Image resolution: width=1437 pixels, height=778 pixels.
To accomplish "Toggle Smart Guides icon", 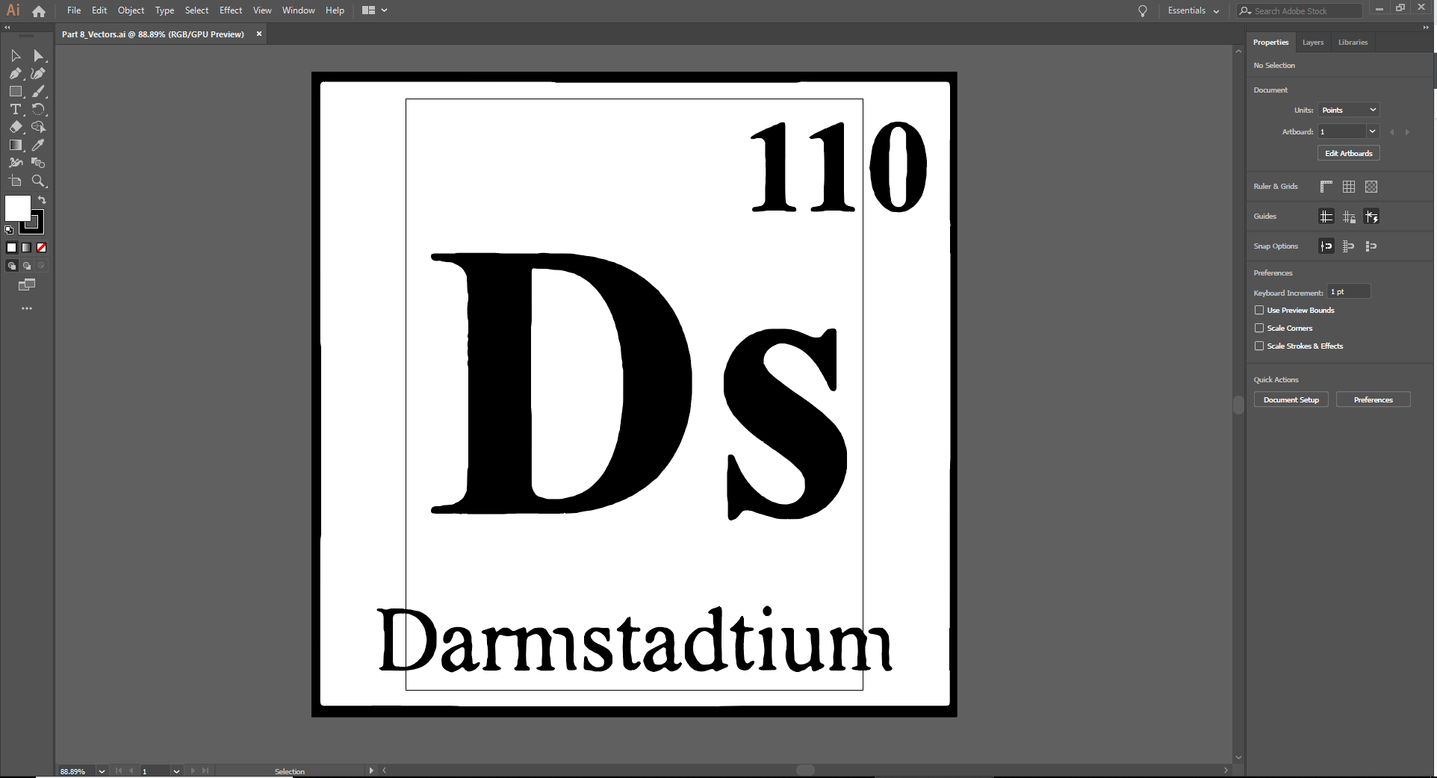I will (1371, 217).
